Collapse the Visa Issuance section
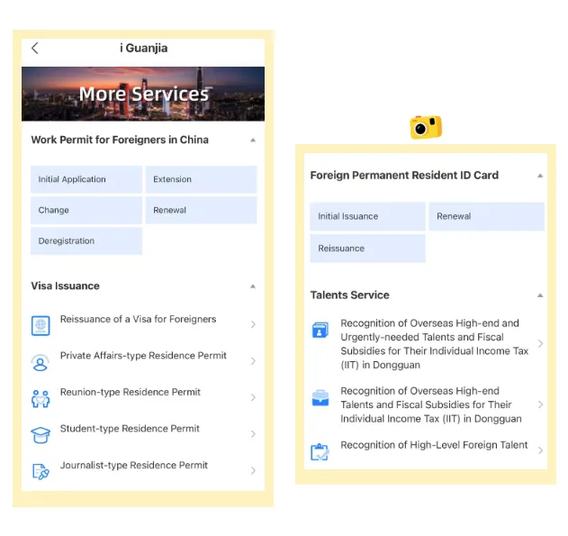 [253, 286]
